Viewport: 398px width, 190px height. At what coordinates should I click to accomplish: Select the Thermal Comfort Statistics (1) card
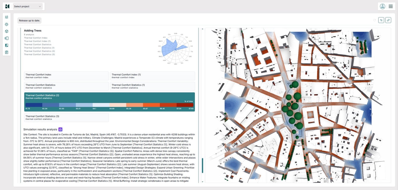152,86
